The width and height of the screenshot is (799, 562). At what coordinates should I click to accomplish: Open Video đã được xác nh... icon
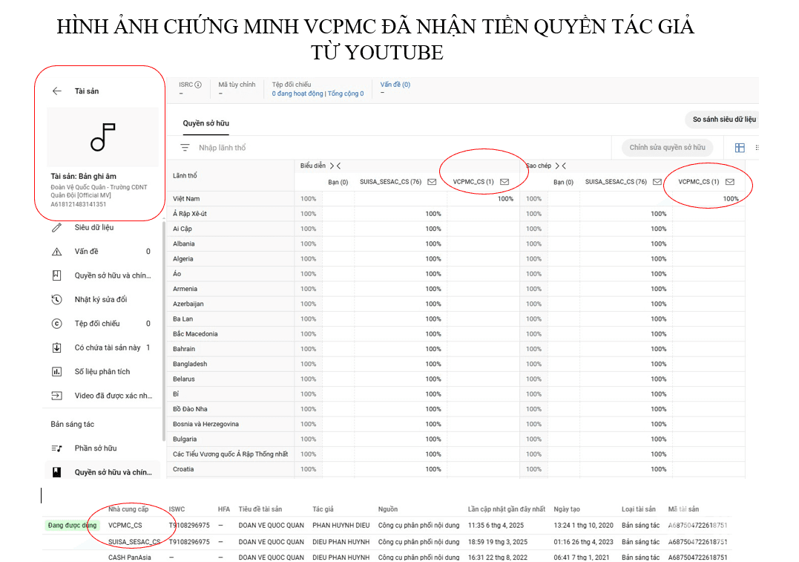click(x=56, y=396)
